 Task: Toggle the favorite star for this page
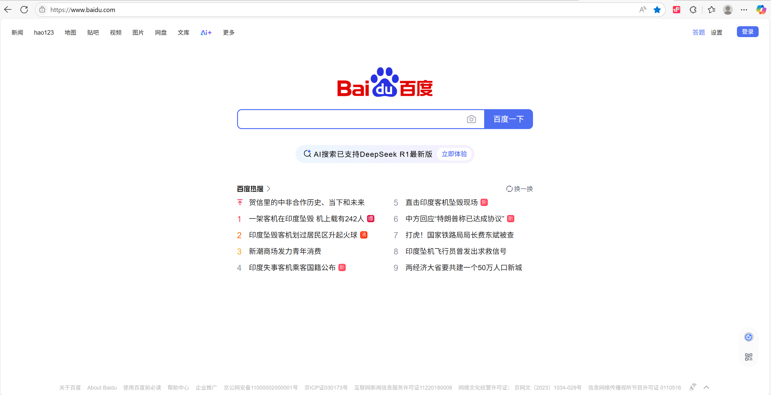click(657, 10)
